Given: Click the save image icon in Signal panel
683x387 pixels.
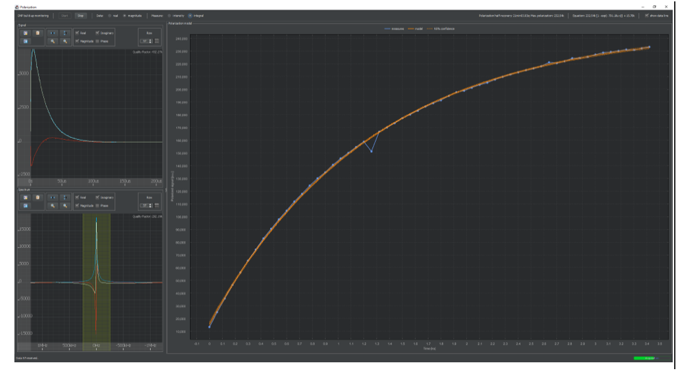Looking at the screenshot, I should [25, 33].
